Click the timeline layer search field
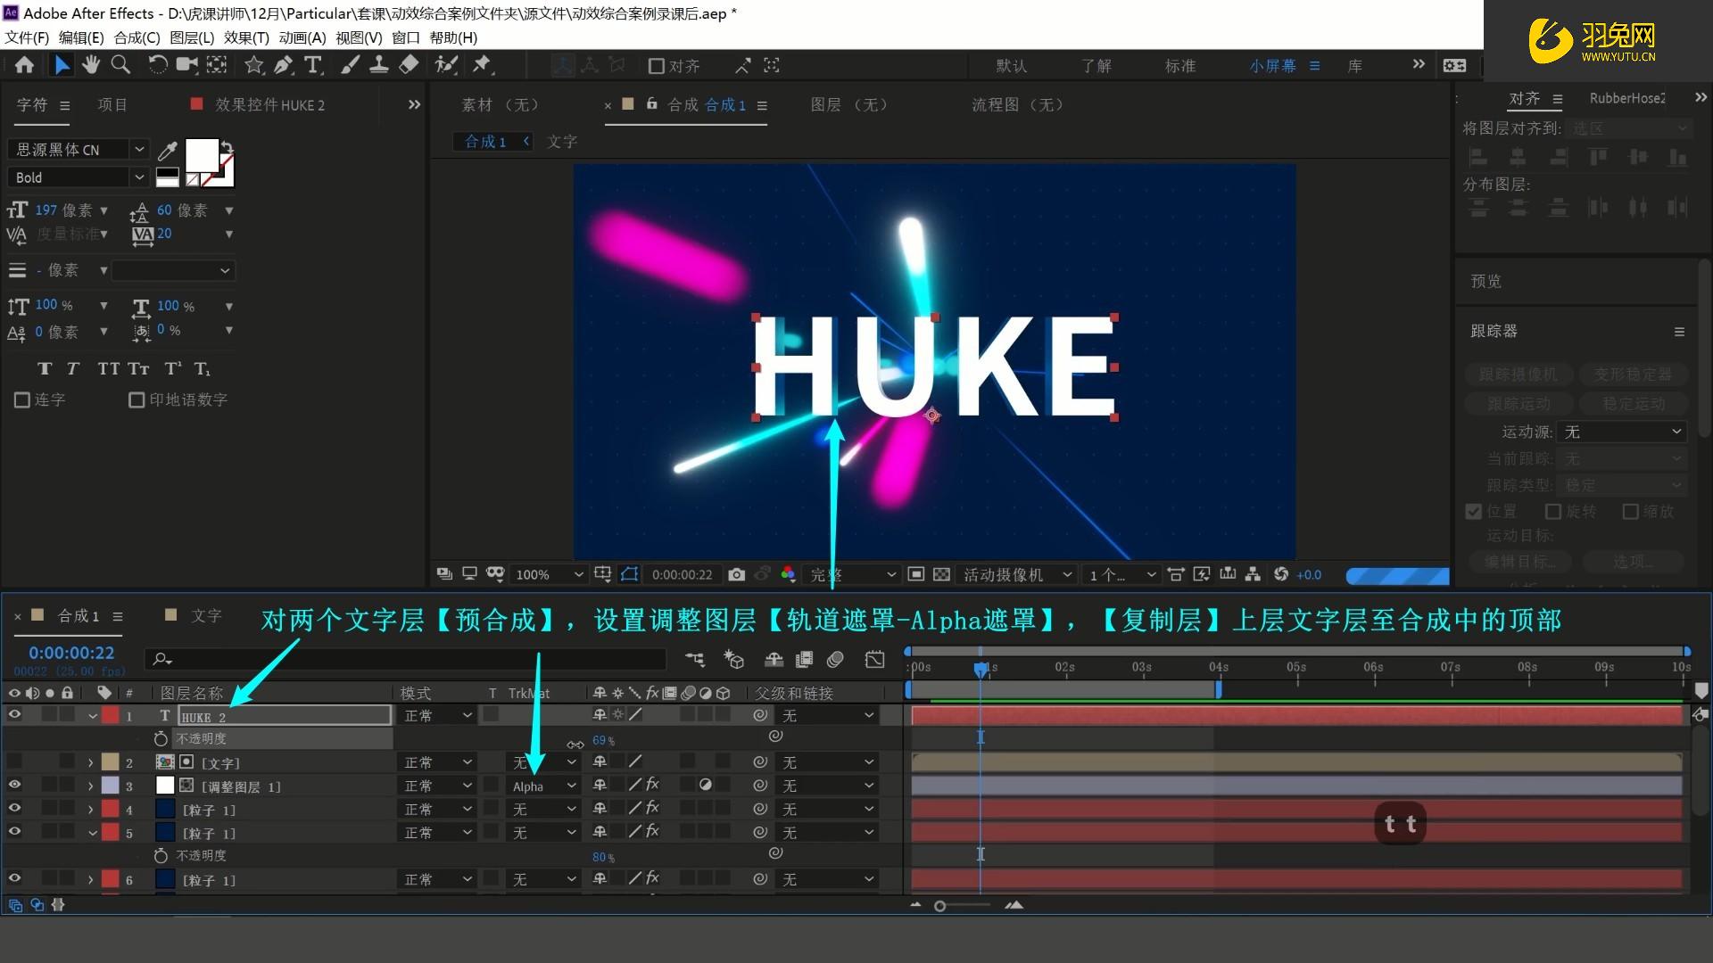This screenshot has height=963, width=1713. [x=410, y=659]
